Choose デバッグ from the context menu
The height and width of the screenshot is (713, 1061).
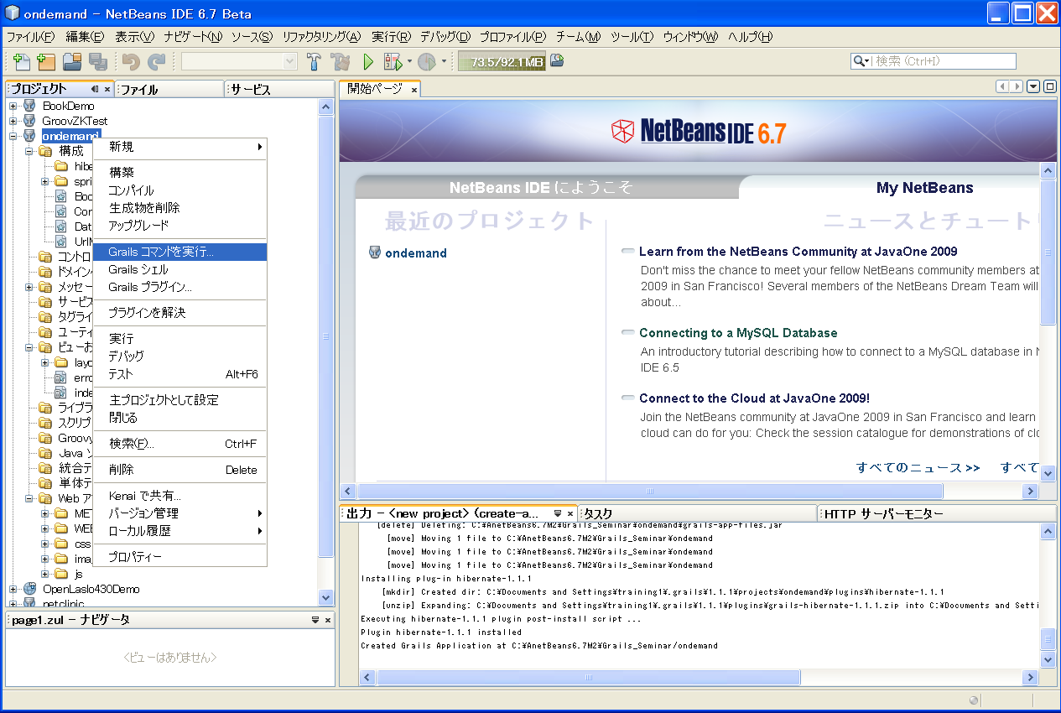[x=179, y=356]
